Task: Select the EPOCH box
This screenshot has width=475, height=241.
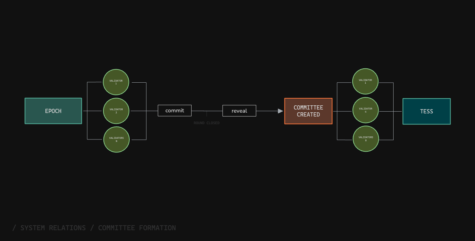Action: click(53, 111)
